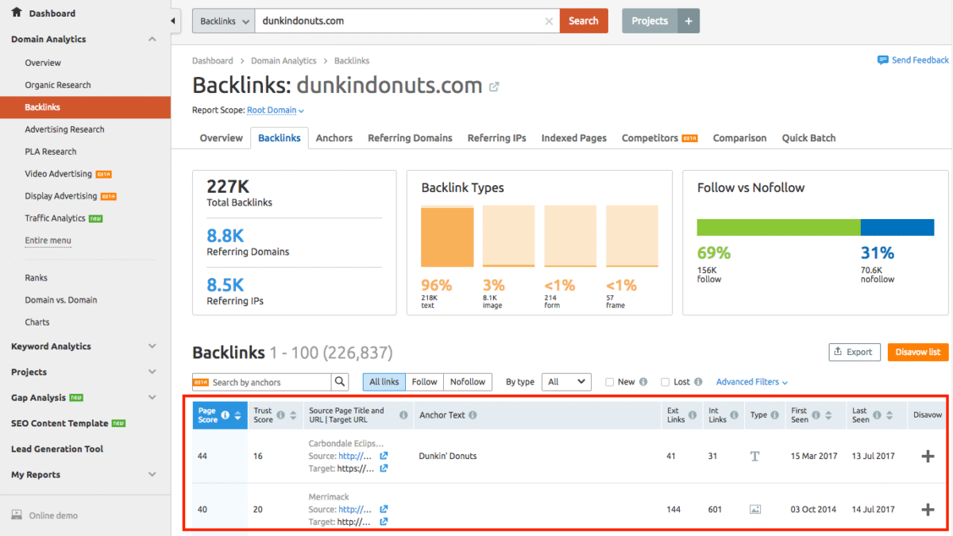Click the text type icon in Dunkin' Donuts row
953x536 pixels.
coord(754,456)
